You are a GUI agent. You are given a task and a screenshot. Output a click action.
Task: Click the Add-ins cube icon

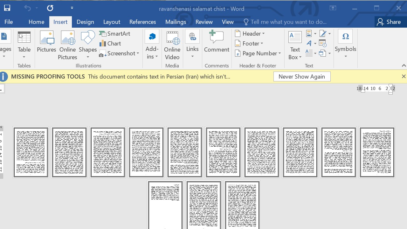coord(152,37)
